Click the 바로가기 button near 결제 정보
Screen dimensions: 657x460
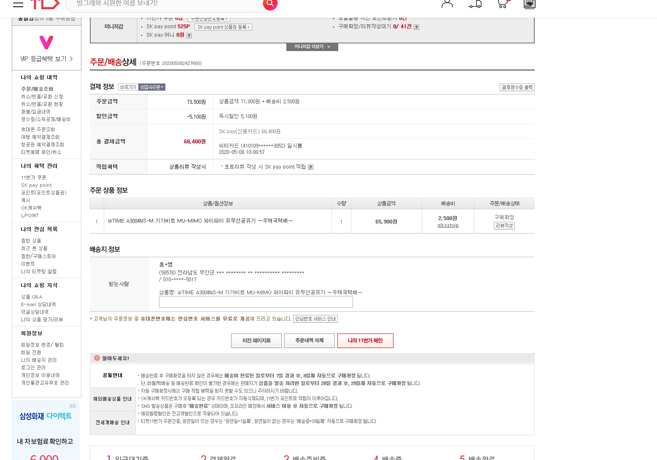(x=128, y=87)
